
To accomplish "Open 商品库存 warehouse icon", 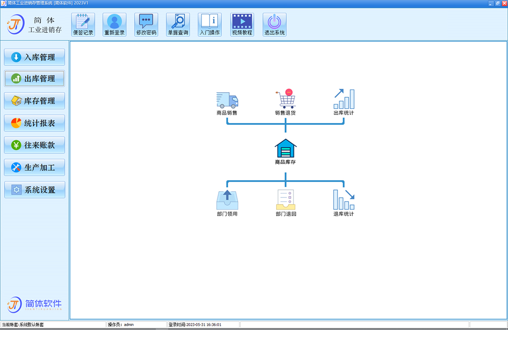I will [x=285, y=152].
